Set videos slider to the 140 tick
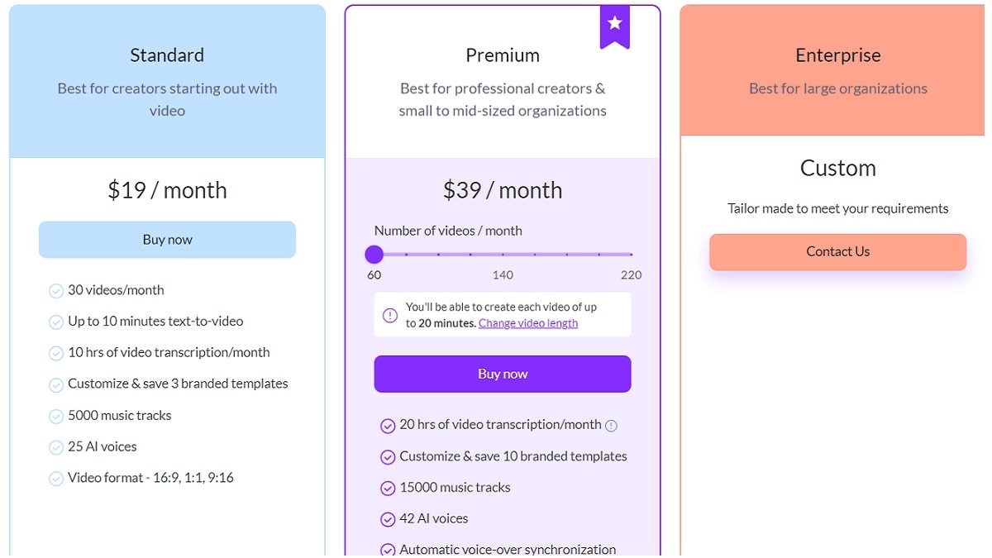The width and height of the screenshot is (992, 558). [x=503, y=255]
